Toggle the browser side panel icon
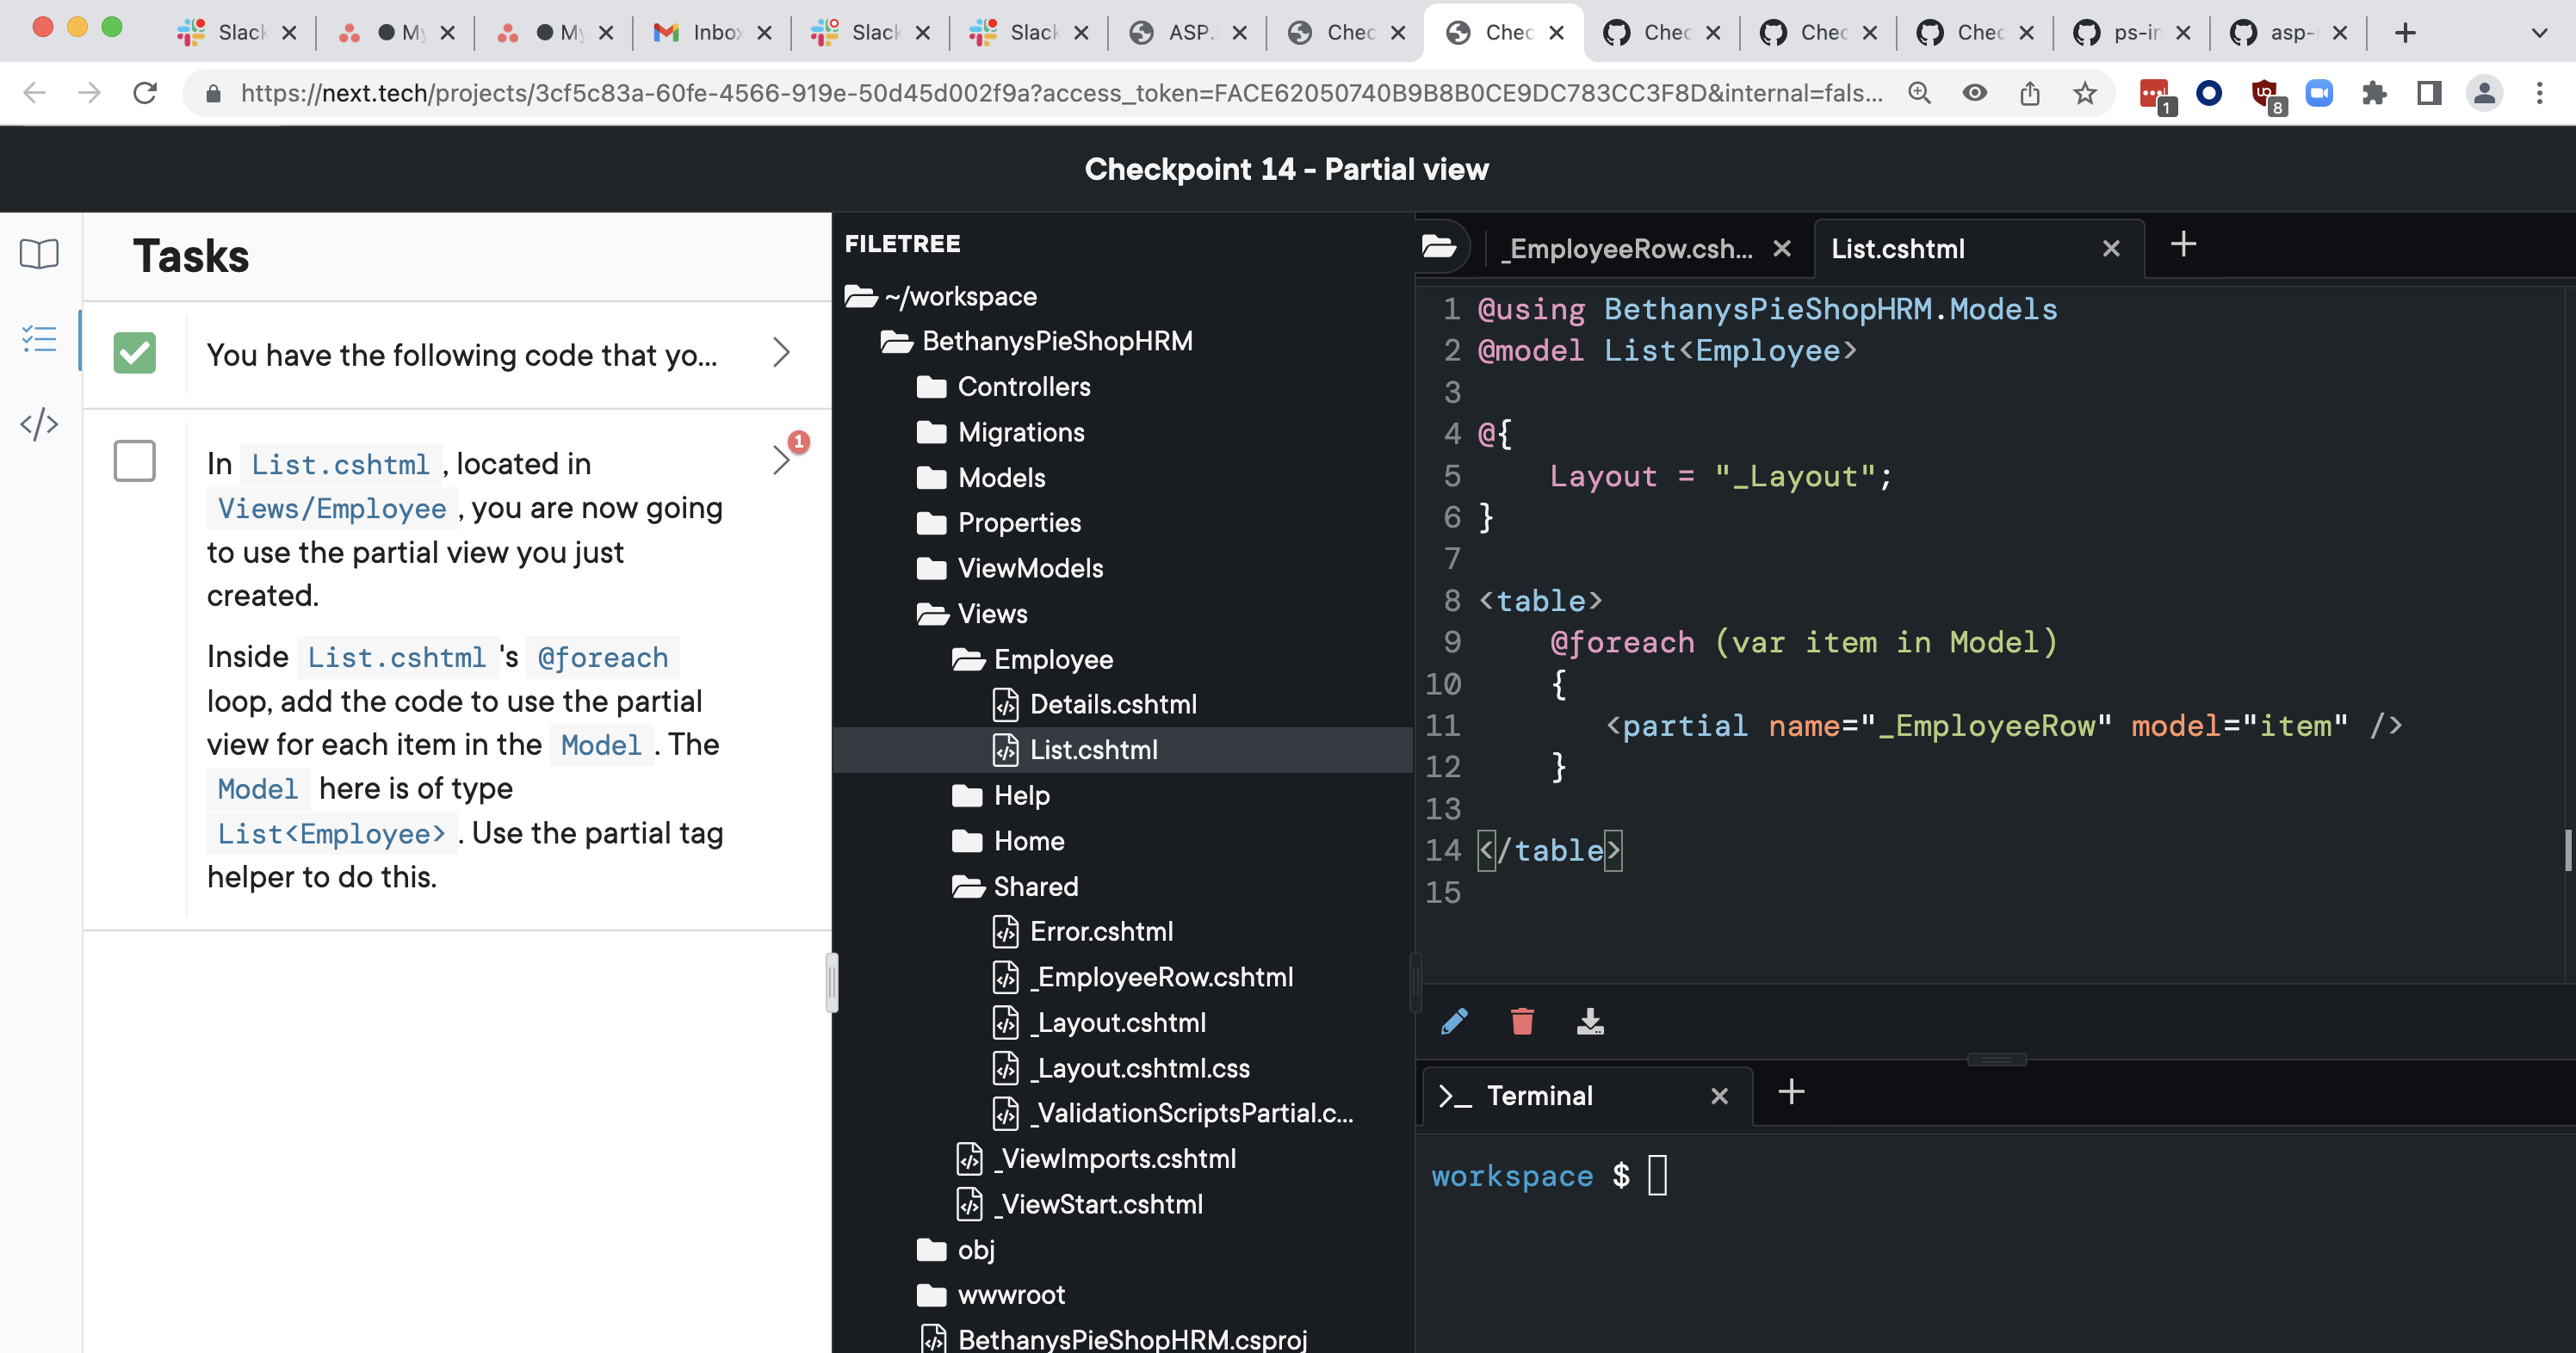The width and height of the screenshot is (2576, 1353). (x=2429, y=93)
